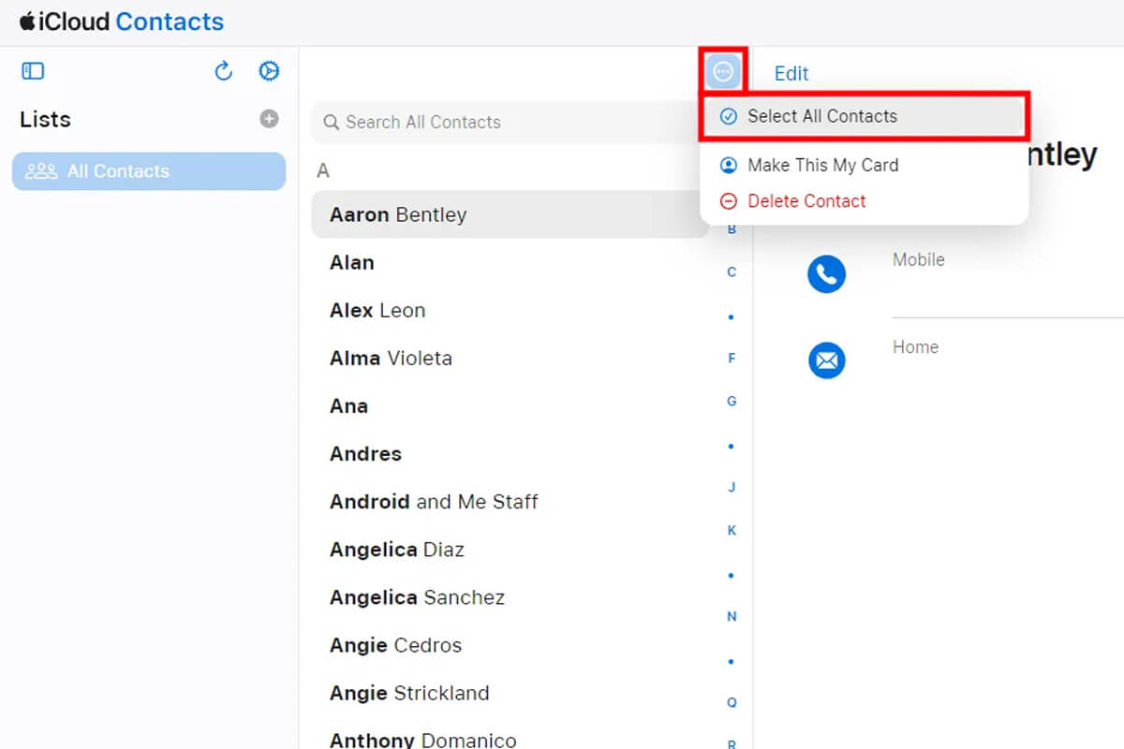
Task: Click the Apple iCloud logo
Action: (28, 22)
